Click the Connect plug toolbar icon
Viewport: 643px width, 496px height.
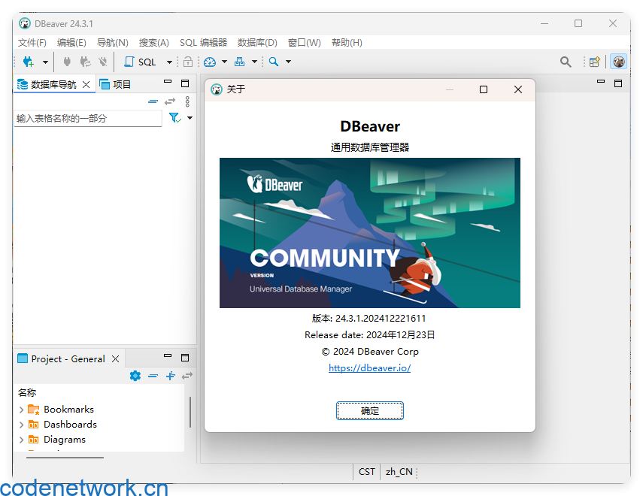[67, 62]
